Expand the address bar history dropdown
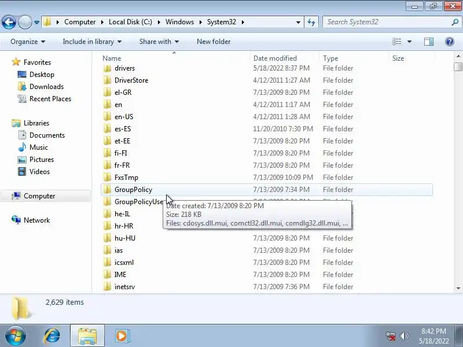Screen dimensions: 463x347 click(x=298, y=22)
